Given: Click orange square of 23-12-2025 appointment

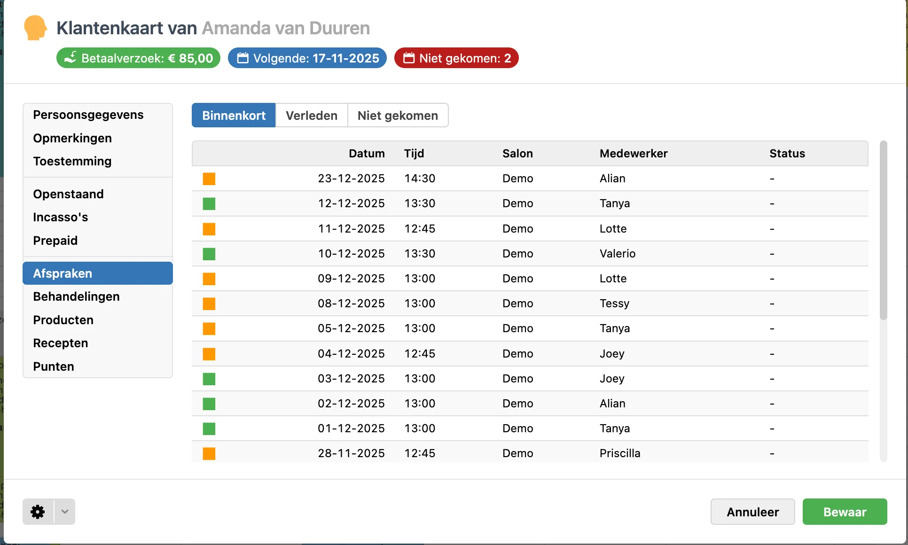Looking at the screenshot, I should [209, 179].
